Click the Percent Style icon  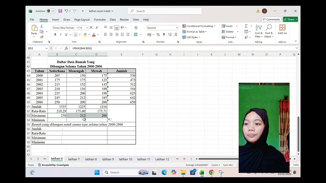point(158,35)
